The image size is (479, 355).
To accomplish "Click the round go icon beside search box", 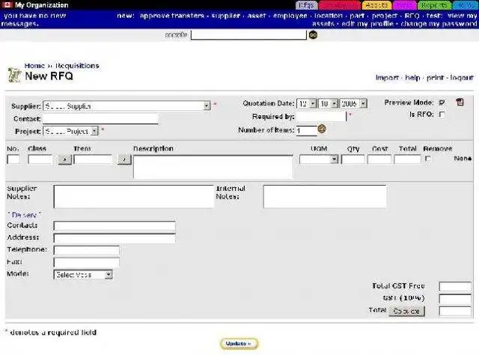I will coord(313,35).
